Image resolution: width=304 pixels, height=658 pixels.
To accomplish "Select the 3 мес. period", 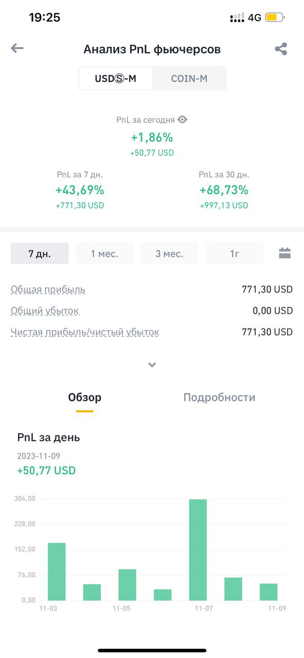I will (170, 253).
